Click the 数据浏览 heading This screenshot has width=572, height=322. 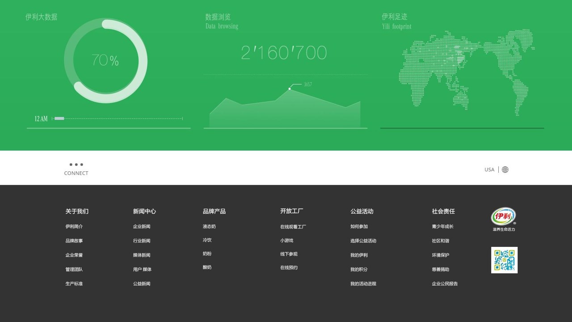click(x=218, y=17)
